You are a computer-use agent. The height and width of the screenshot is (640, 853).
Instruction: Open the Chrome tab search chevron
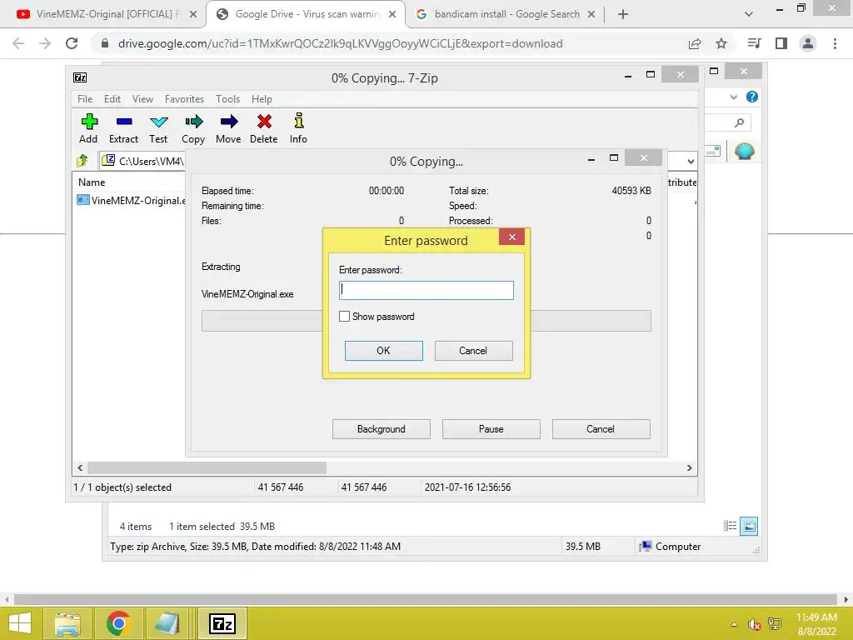pyautogui.click(x=749, y=14)
